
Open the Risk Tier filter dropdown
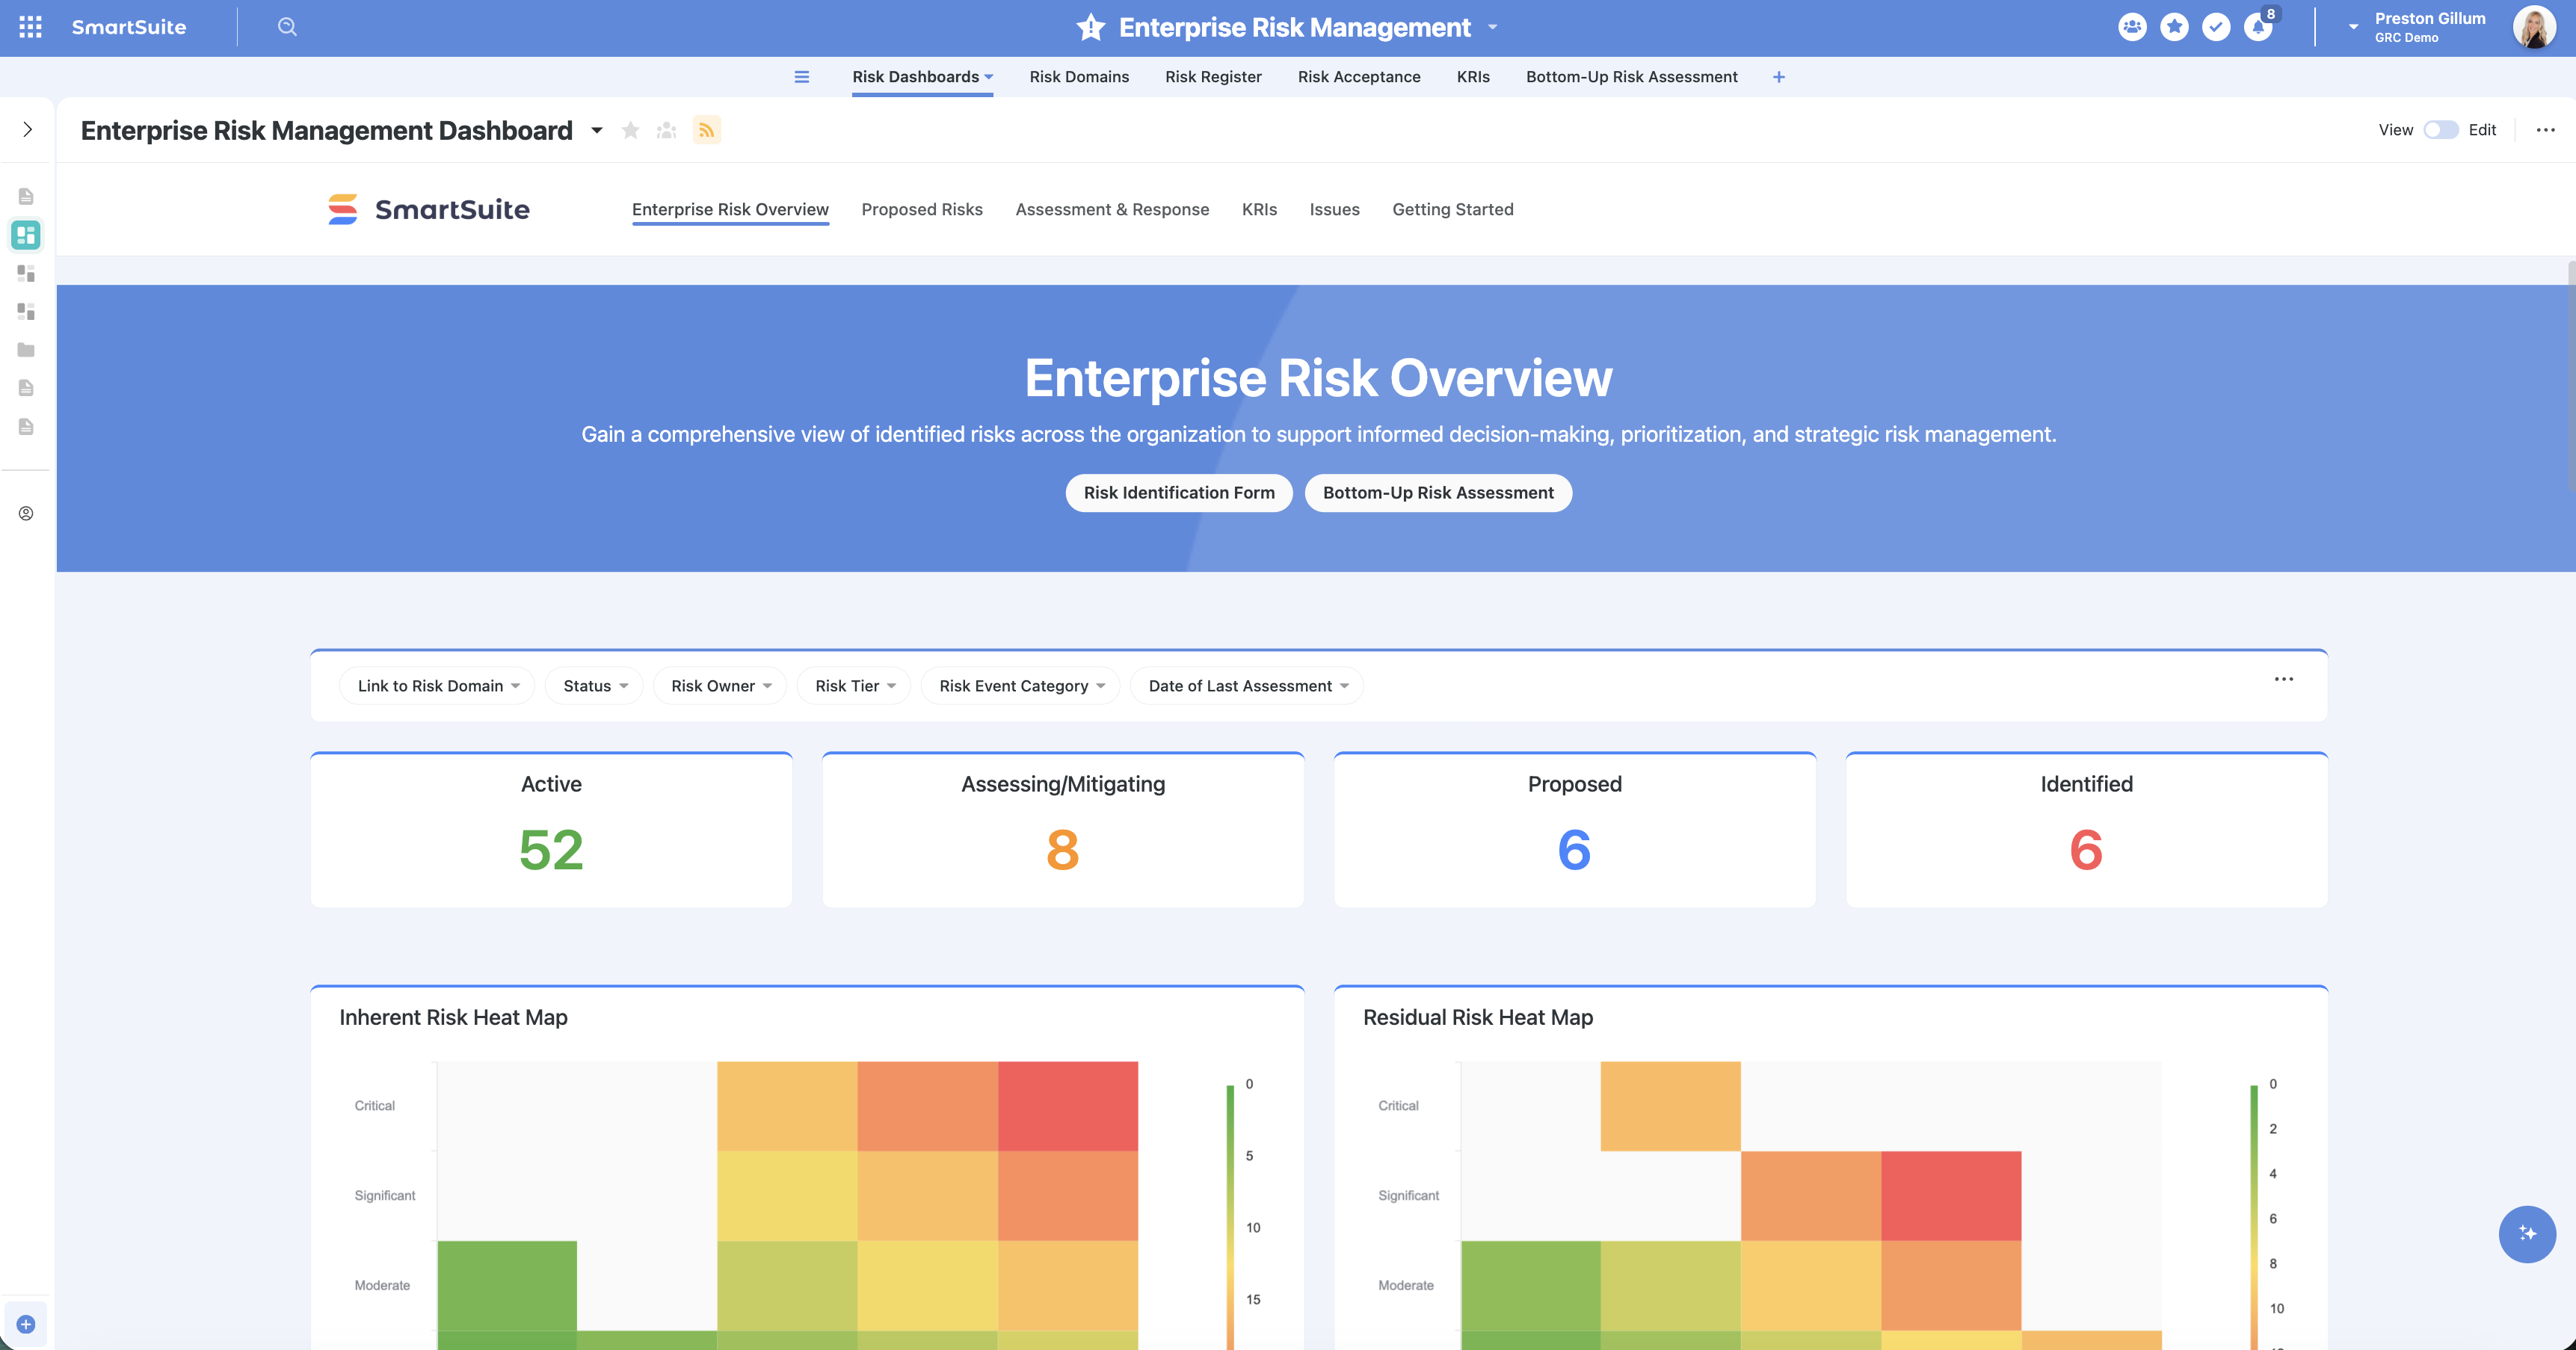pos(854,686)
